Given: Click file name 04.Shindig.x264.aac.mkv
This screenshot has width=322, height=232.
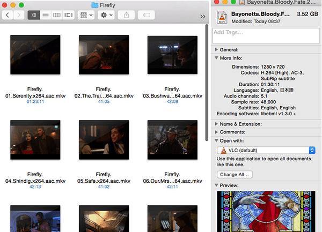Looking at the screenshot, I should [35, 181].
